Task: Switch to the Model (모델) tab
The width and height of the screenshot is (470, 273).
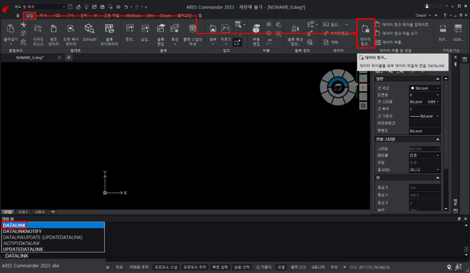Action: point(8,212)
